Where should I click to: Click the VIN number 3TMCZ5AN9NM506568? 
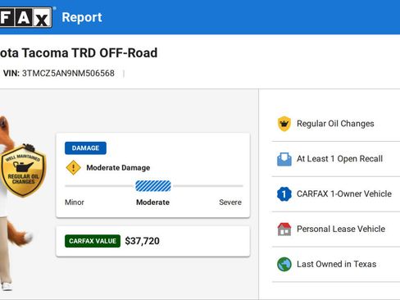(68, 73)
